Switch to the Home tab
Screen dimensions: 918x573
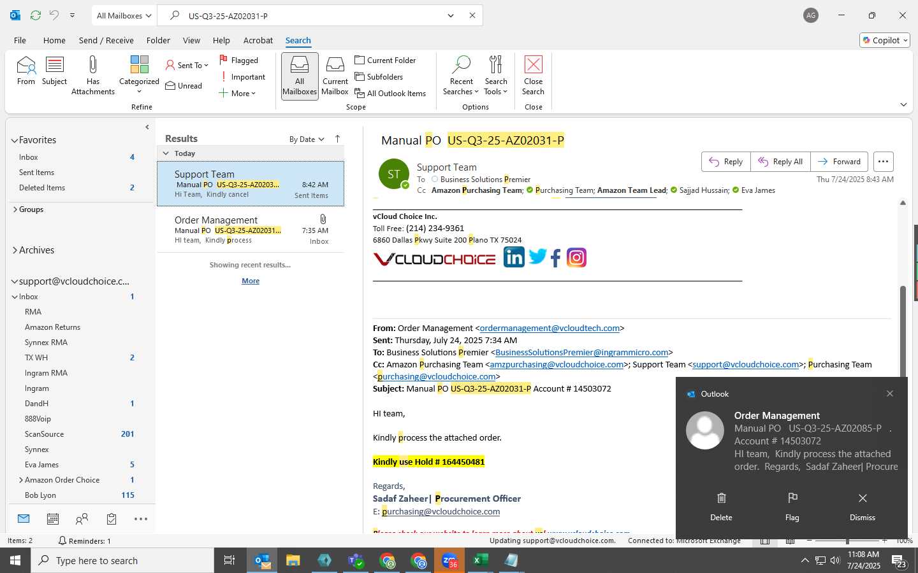(x=54, y=40)
